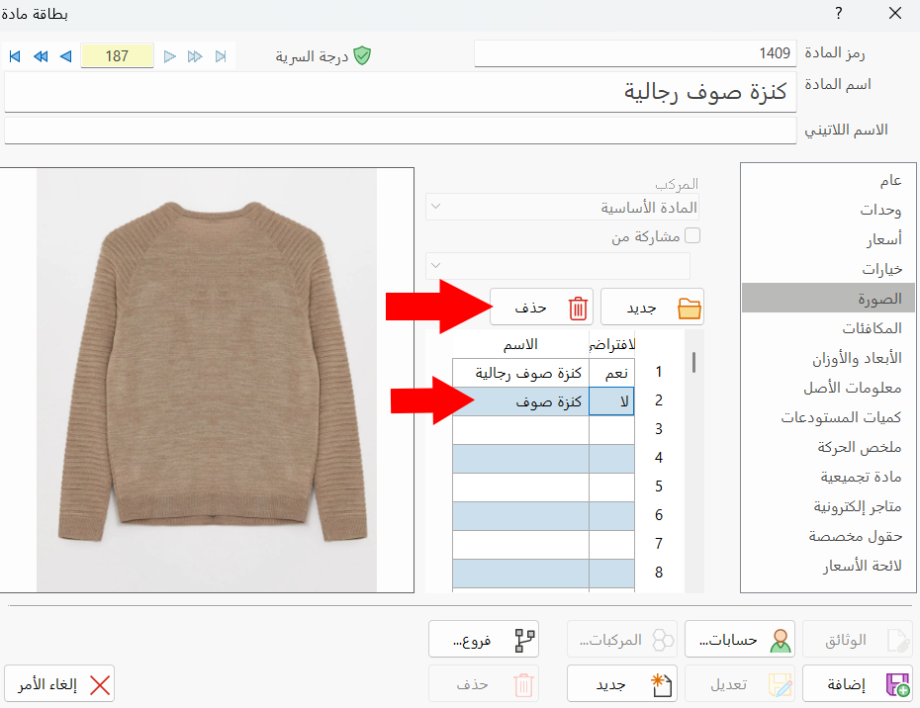920x708 pixels.
Task: Click the record number field 187
Action: 117,55
